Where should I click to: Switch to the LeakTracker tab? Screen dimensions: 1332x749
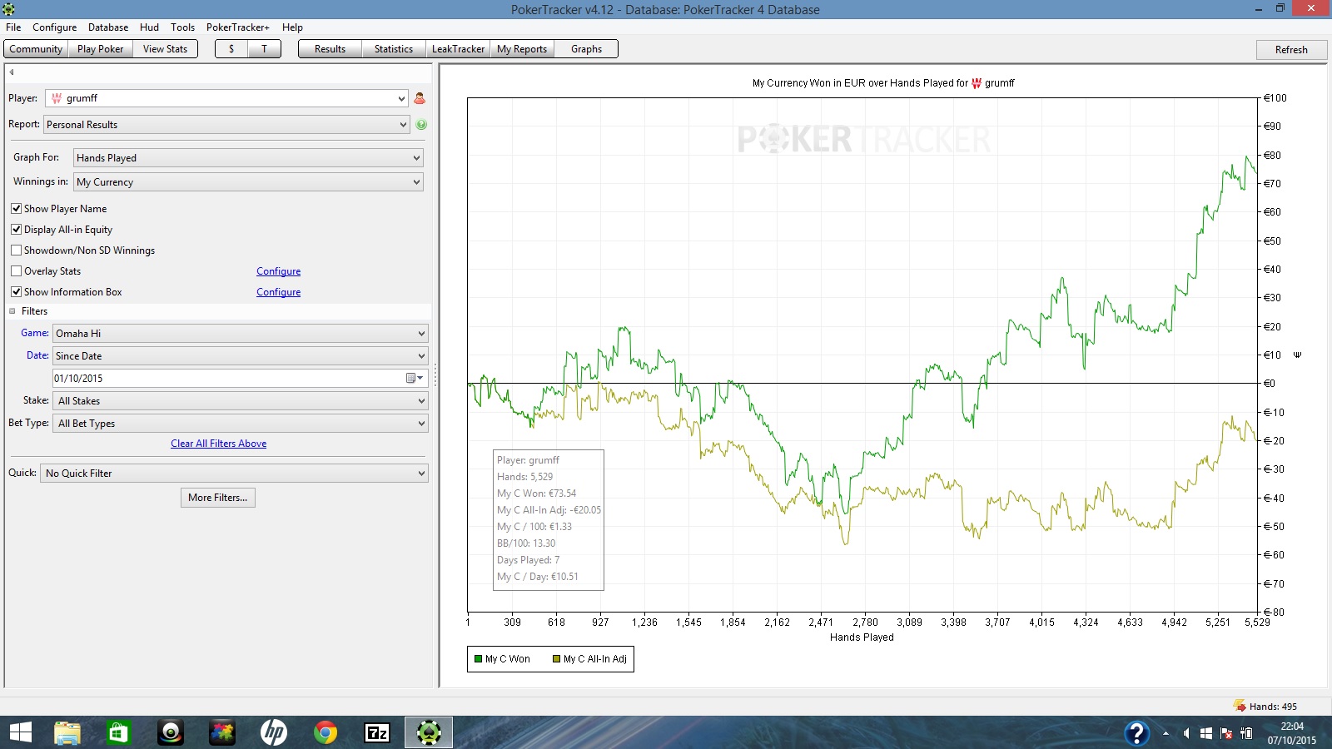(x=458, y=49)
